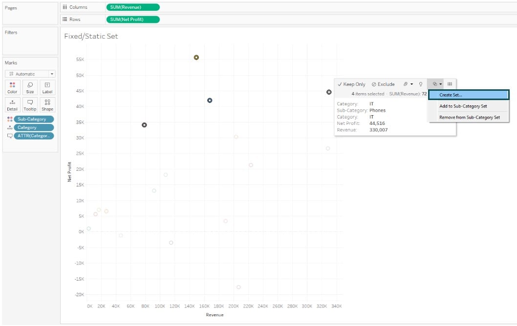This screenshot has height=326, width=517.
Task: Click the Shape icon on the Marks card
Action: [x=47, y=104]
